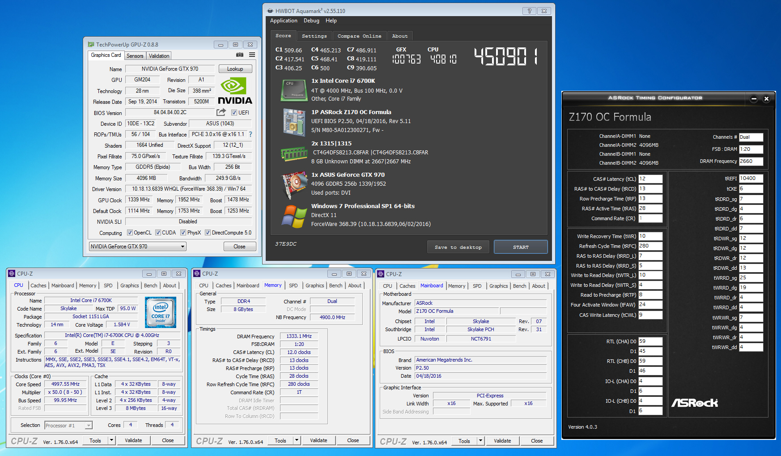Open the Debug menu in Aquamark

coord(311,21)
